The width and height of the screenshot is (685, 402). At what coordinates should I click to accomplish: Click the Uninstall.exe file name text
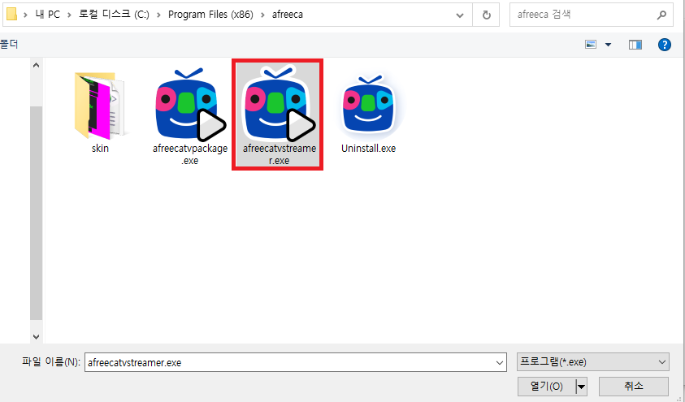[368, 149]
